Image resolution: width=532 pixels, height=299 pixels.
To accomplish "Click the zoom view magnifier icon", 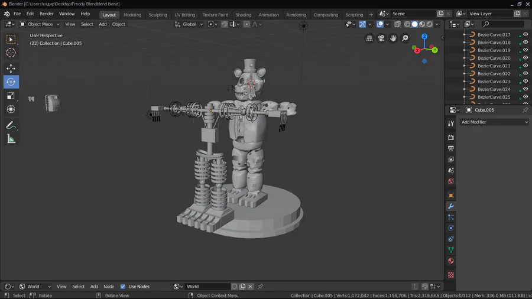I will (x=405, y=38).
